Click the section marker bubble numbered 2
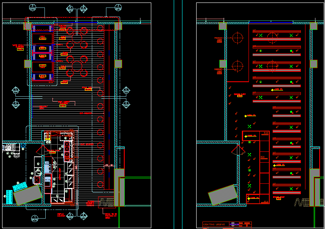Image resolution: width=325 pixels, height=229 pixels. [x=32, y=7]
